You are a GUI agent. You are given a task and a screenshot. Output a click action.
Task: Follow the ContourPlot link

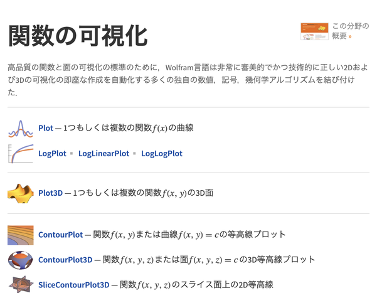60,235
